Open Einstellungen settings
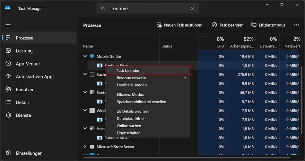Screen dimensions: 305x161 [29, 153]
